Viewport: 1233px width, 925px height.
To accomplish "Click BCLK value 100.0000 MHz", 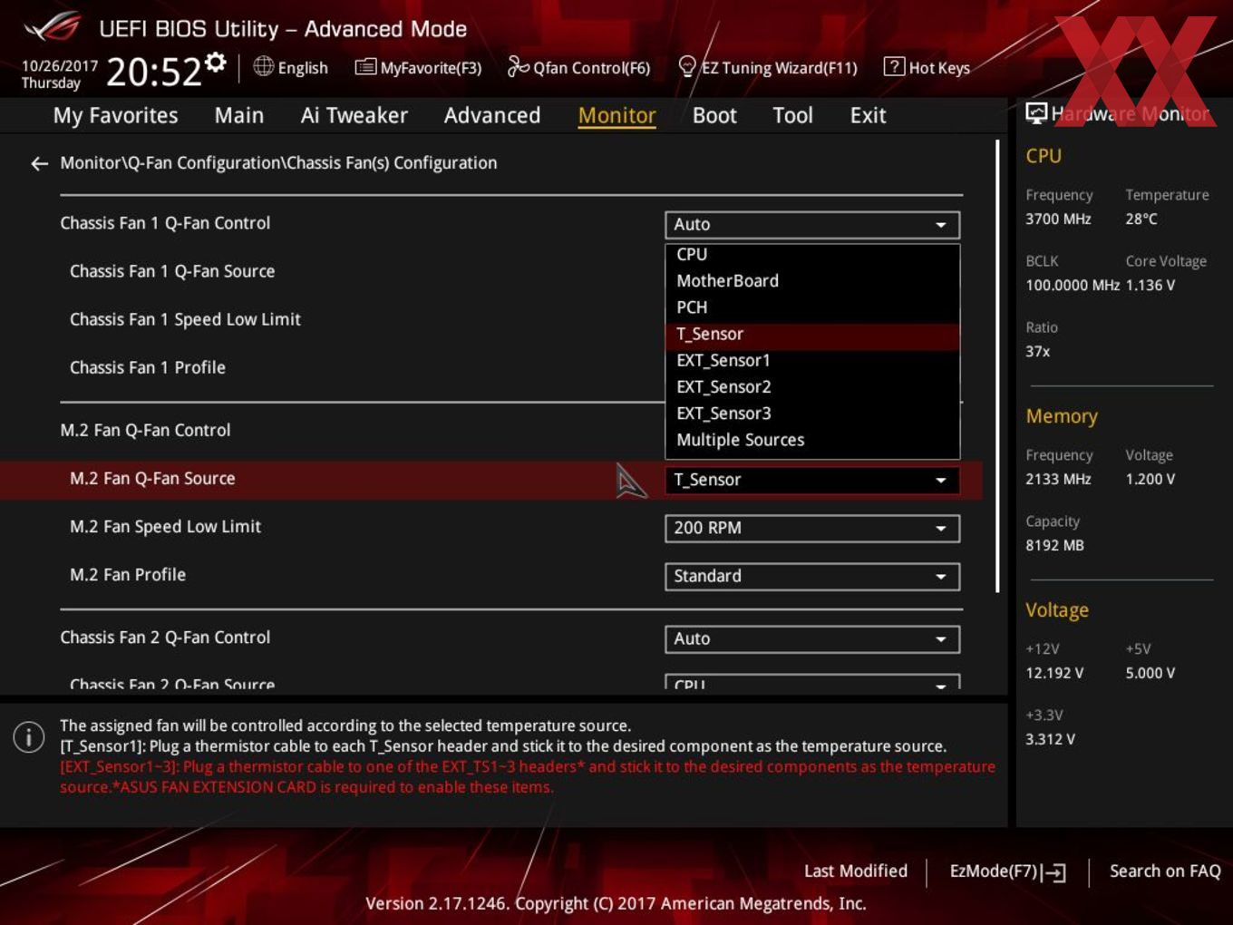I will pyautogui.click(x=1073, y=285).
